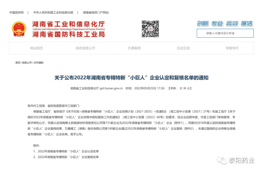Click the 附件: label
263x172 pixels.
click(x=37, y=146)
